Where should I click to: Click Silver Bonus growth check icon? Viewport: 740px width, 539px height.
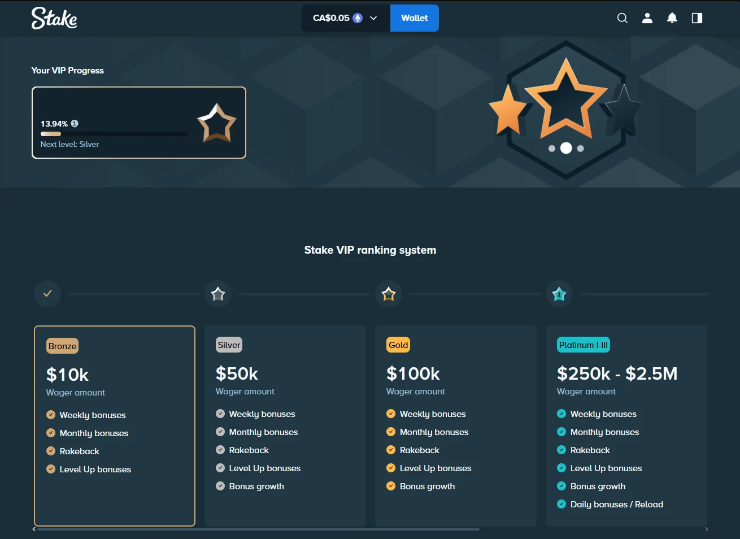tap(220, 486)
